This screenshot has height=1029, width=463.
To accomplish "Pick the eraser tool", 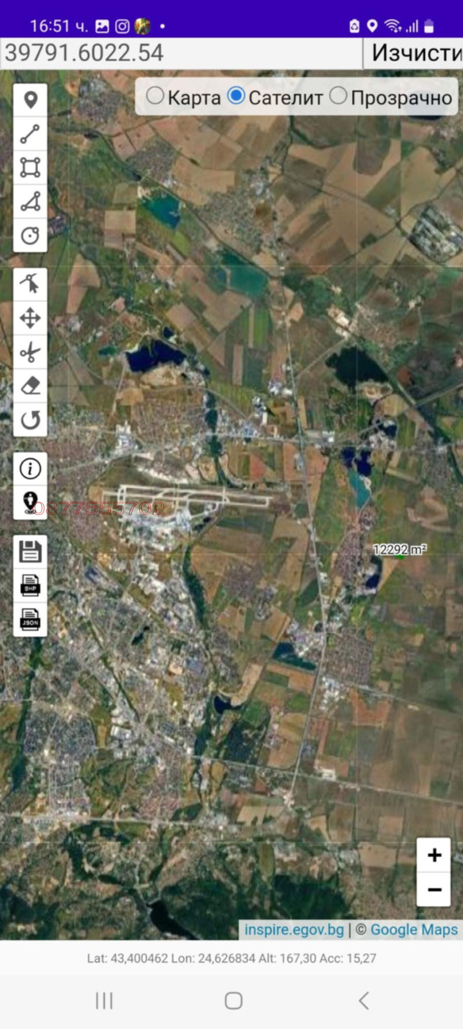I will (30, 386).
